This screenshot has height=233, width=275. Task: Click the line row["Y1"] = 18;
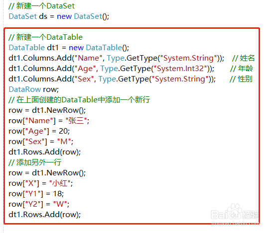[x=36, y=194]
